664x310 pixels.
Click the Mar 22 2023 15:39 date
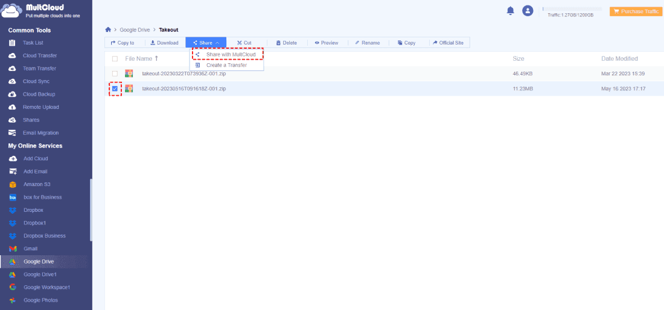tap(623, 74)
